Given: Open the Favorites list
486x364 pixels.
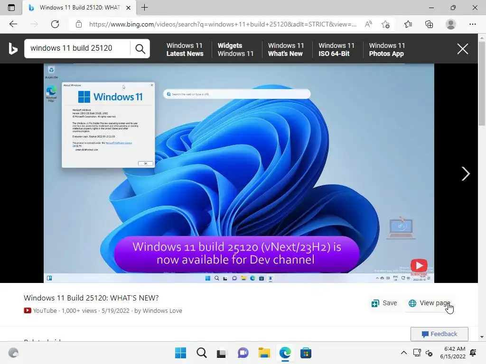Looking at the screenshot, I should pyautogui.click(x=408, y=24).
